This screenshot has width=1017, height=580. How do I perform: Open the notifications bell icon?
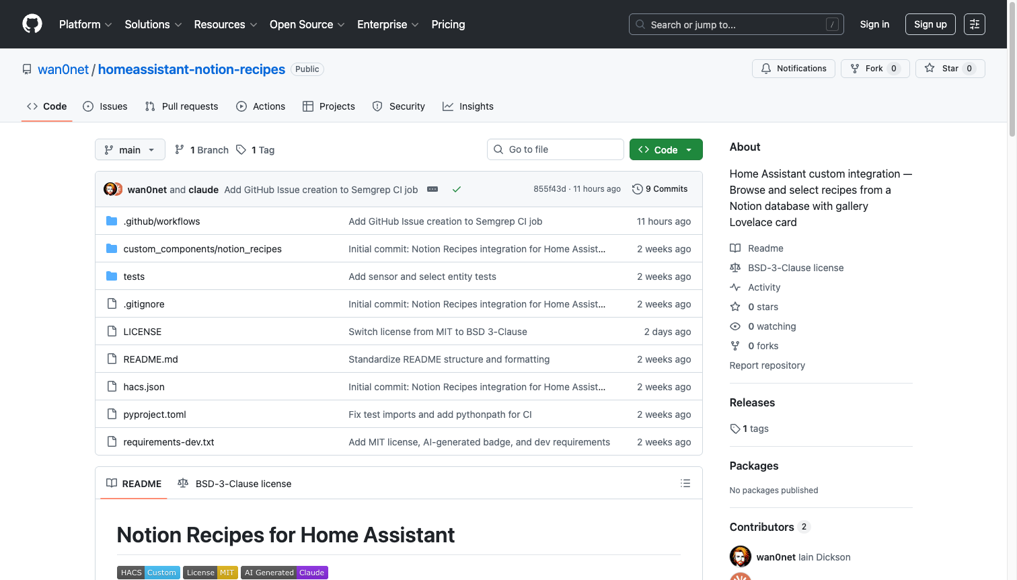[766, 68]
